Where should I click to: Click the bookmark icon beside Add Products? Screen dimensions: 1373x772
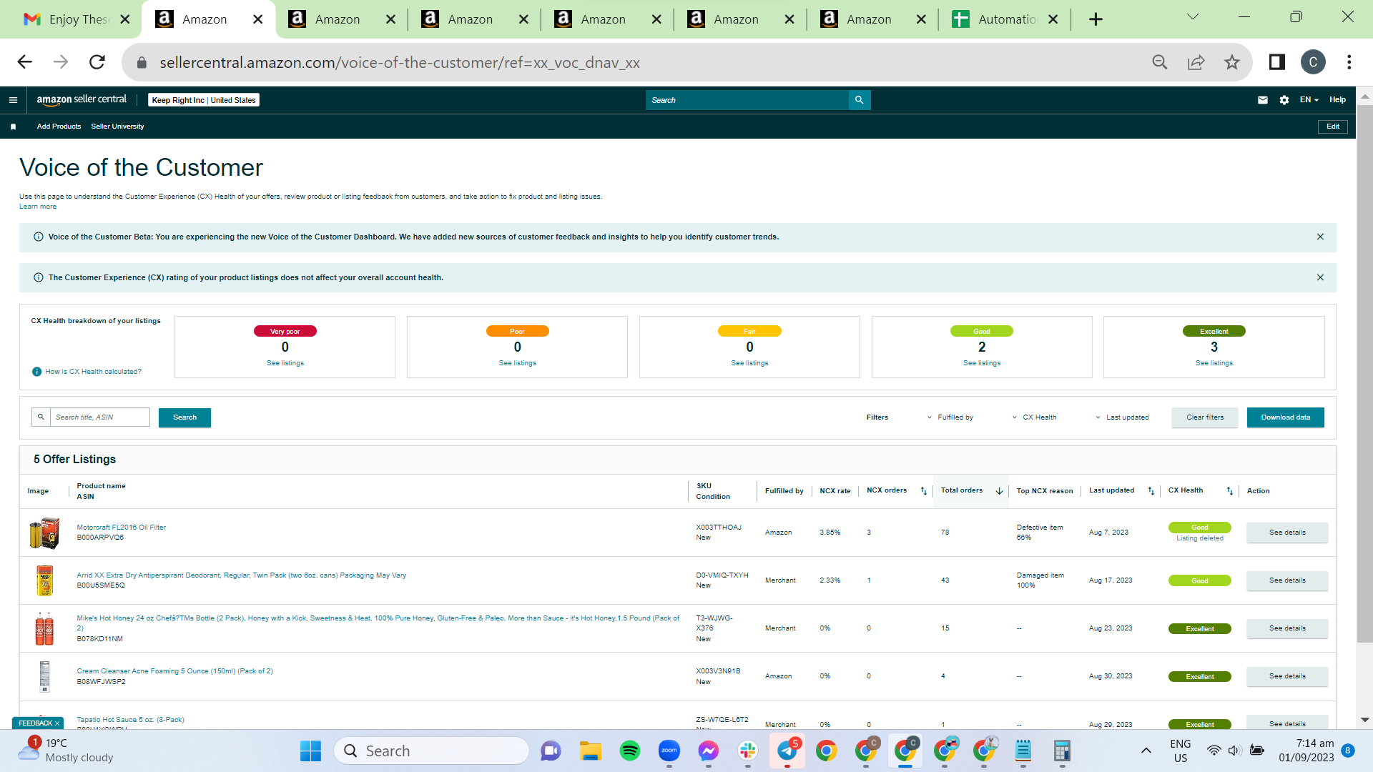[x=13, y=127]
